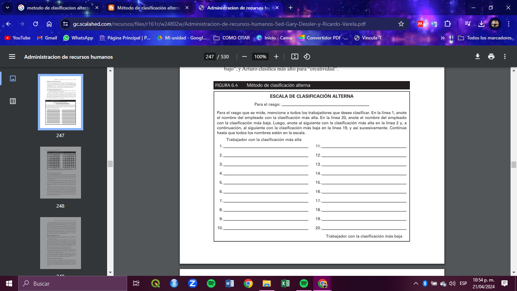
Task: Click the Bluetooth tray icon
Action: [425, 283]
